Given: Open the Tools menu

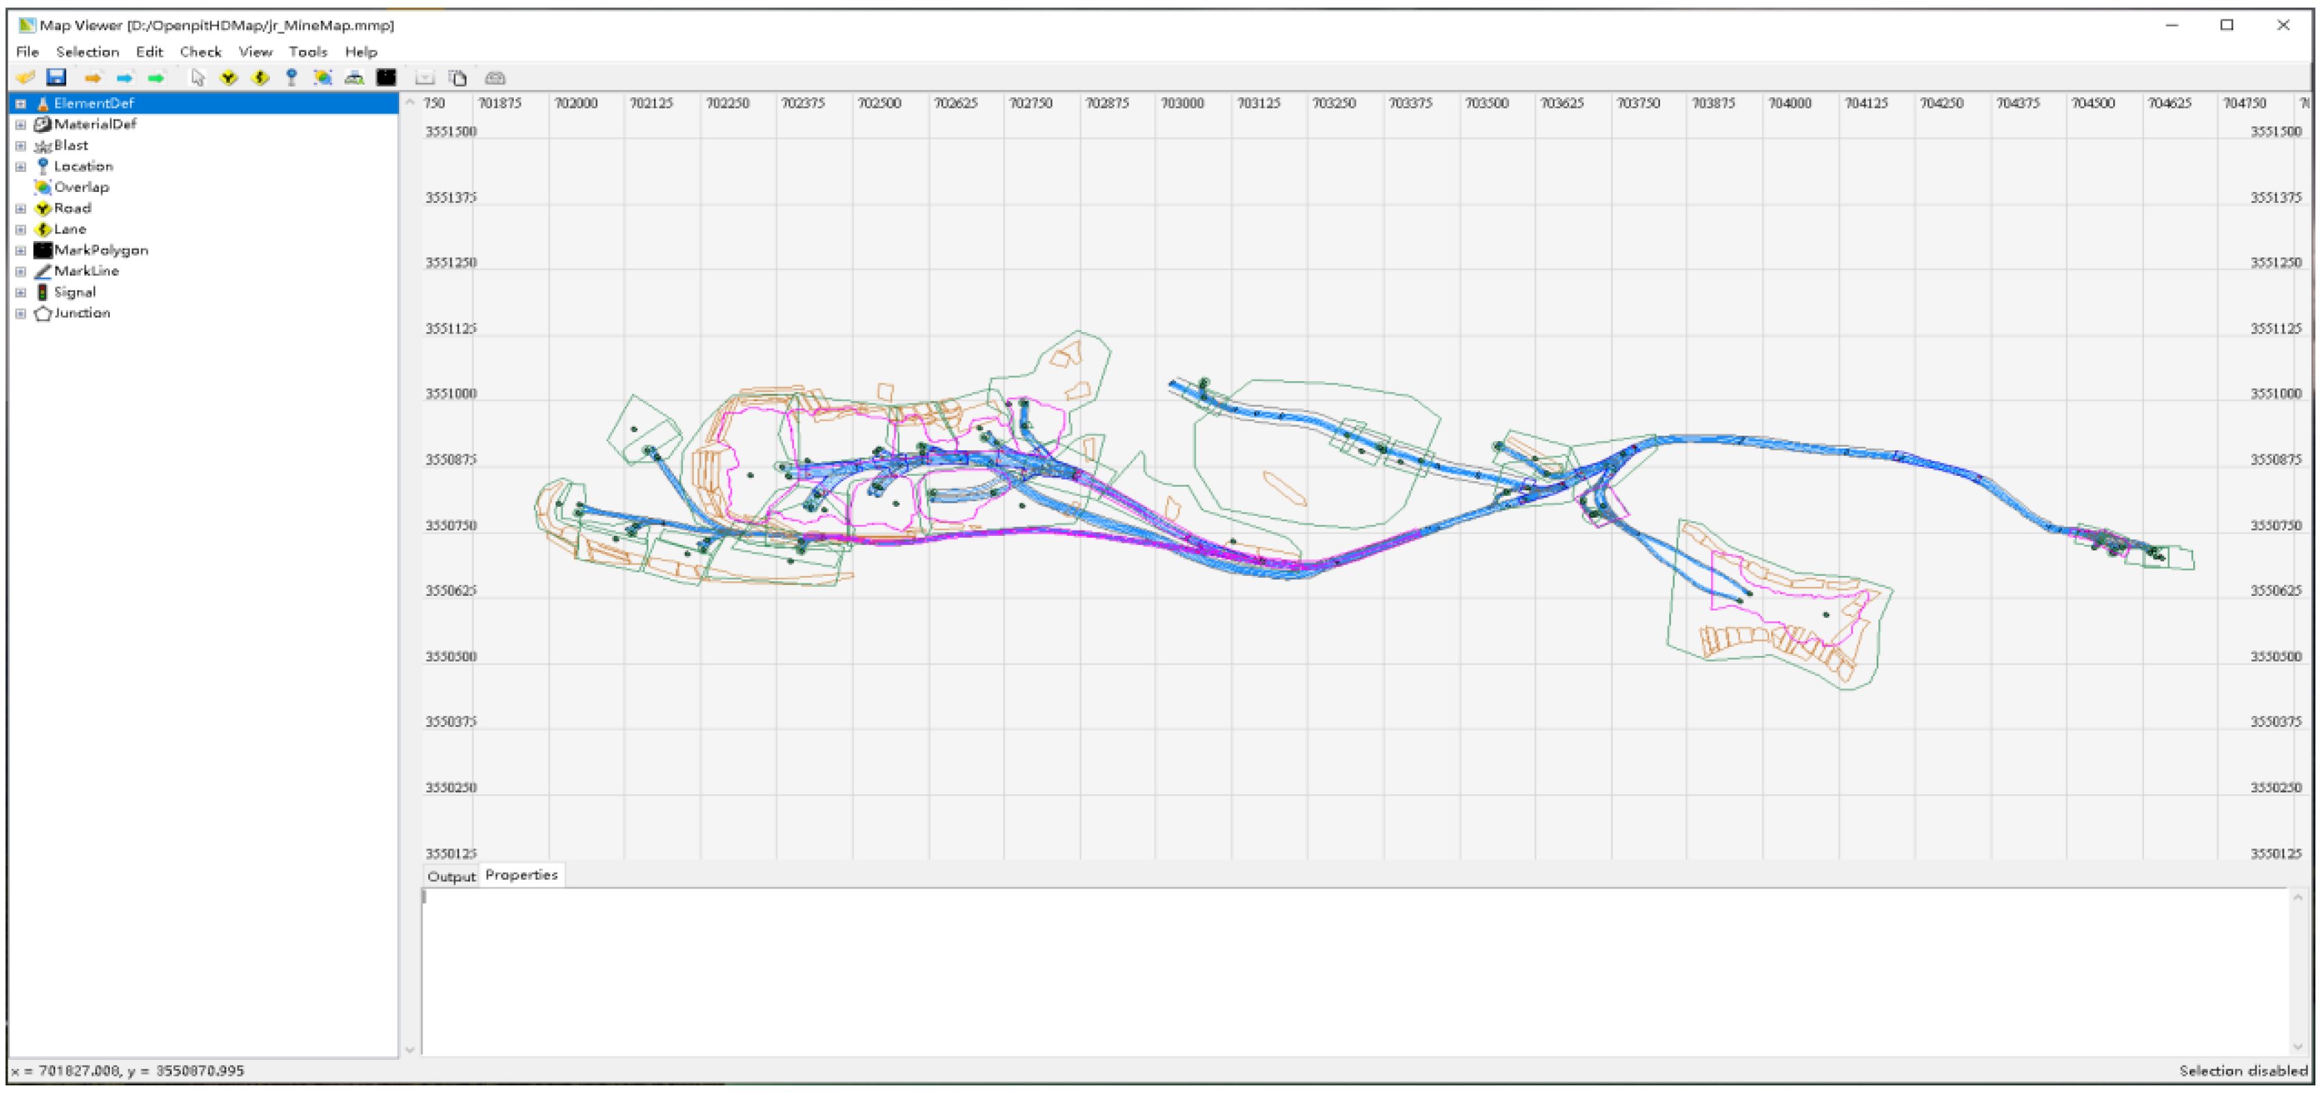Looking at the screenshot, I should tap(307, 51).
